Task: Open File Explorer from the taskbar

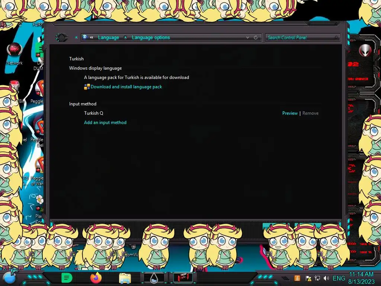Action: click(x=125, y=278)
